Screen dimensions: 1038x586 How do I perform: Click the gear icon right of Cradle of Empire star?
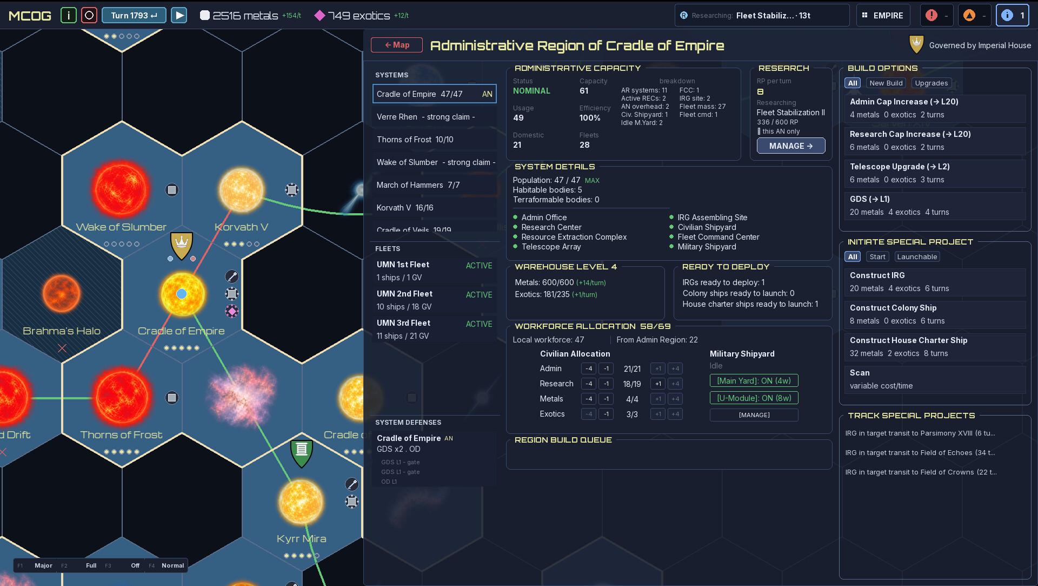click(x=232, y=294)
